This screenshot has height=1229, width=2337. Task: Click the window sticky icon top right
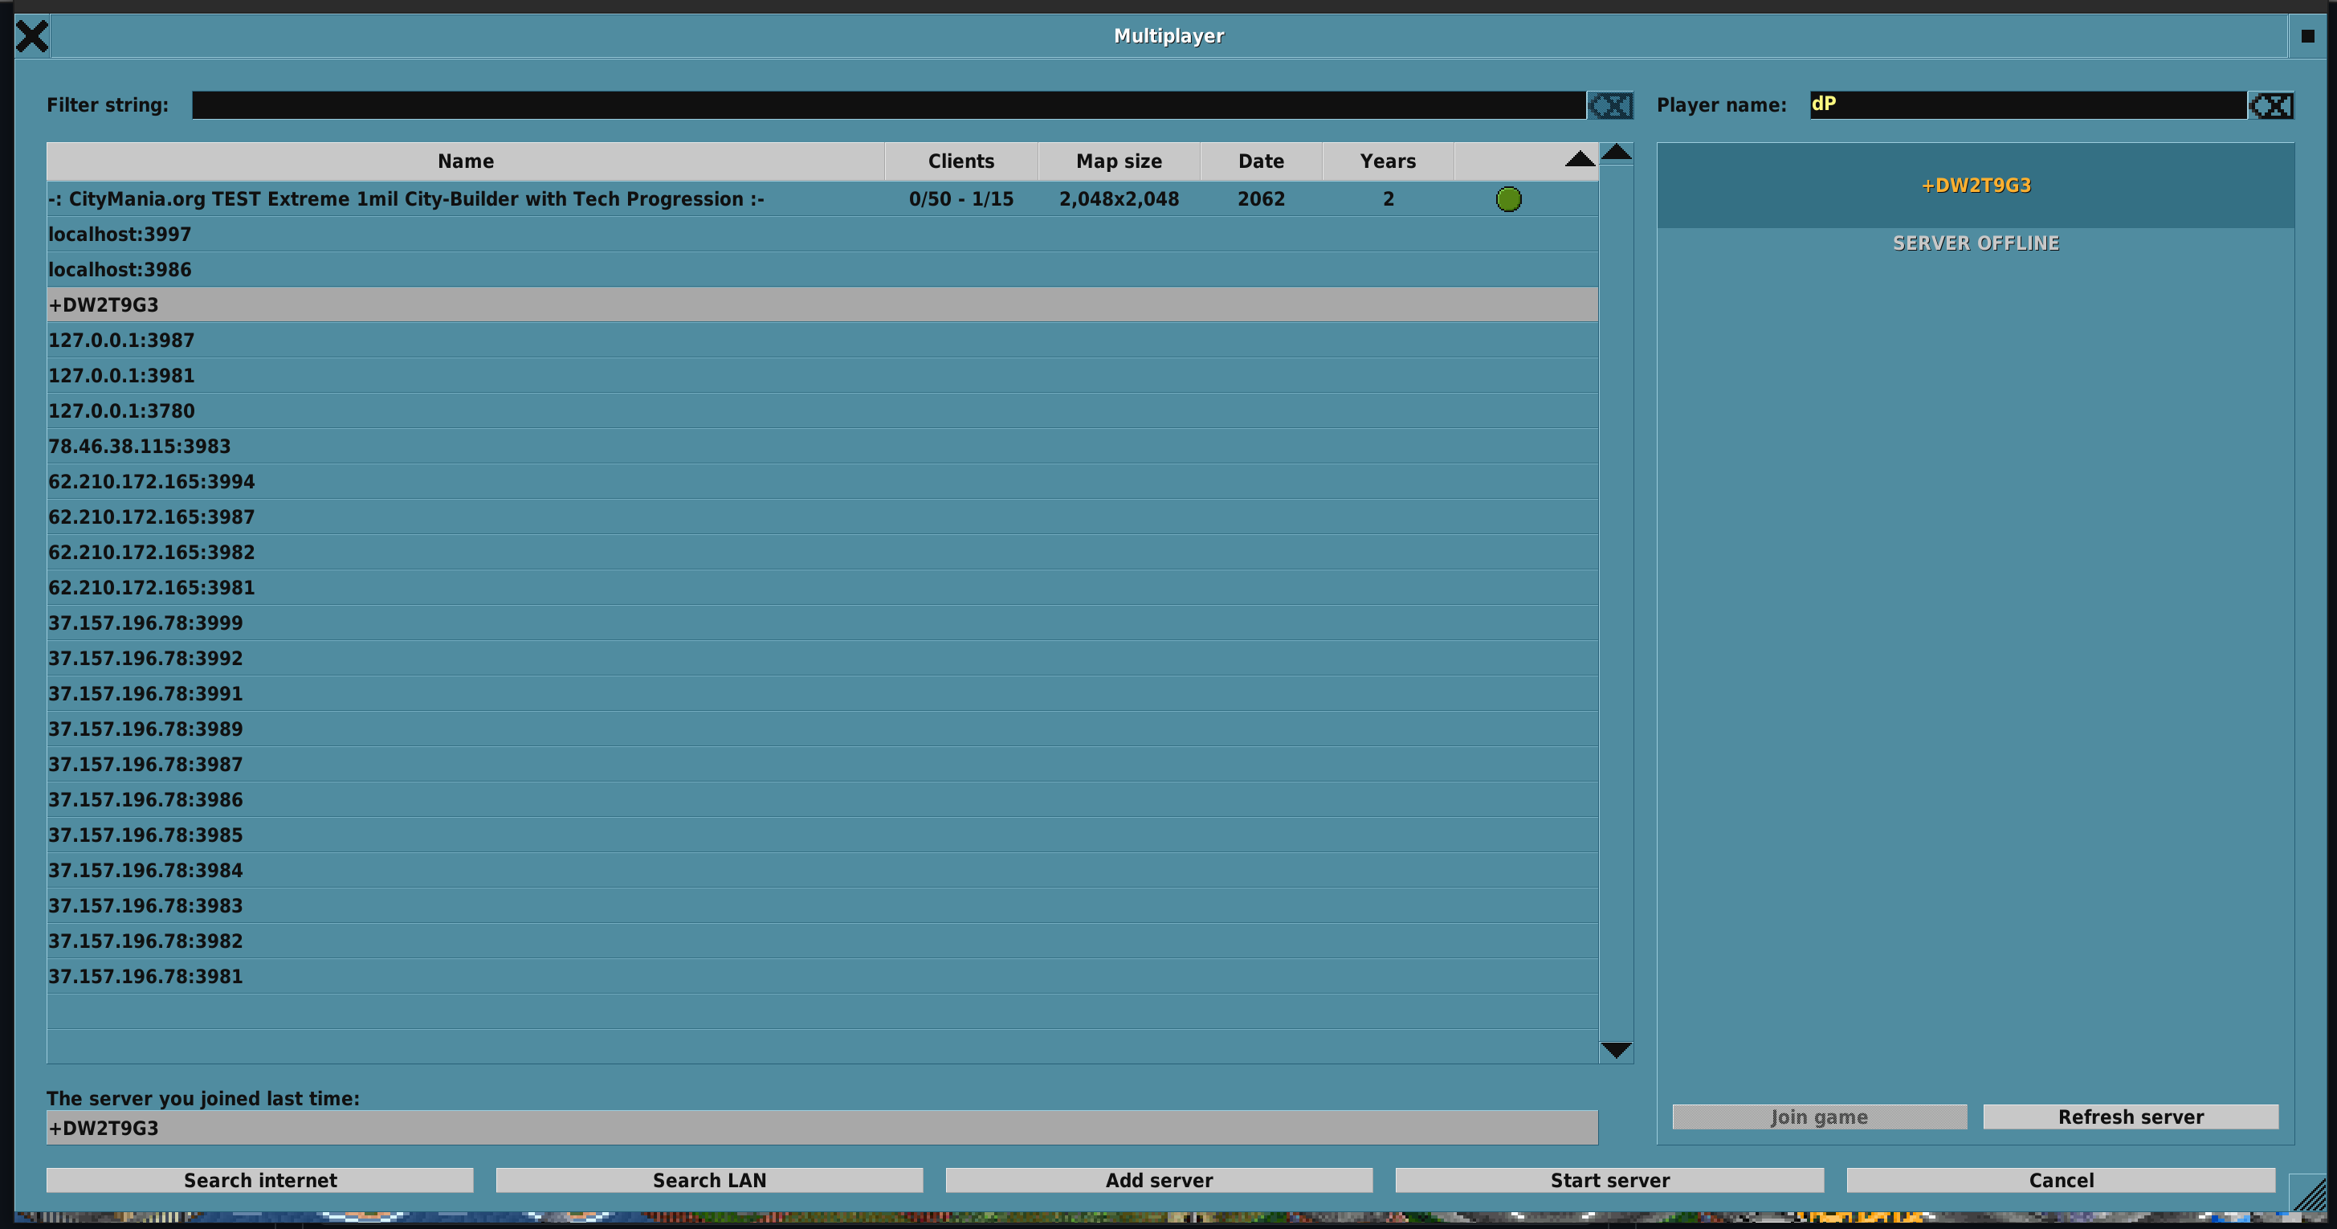[2307, 35]
